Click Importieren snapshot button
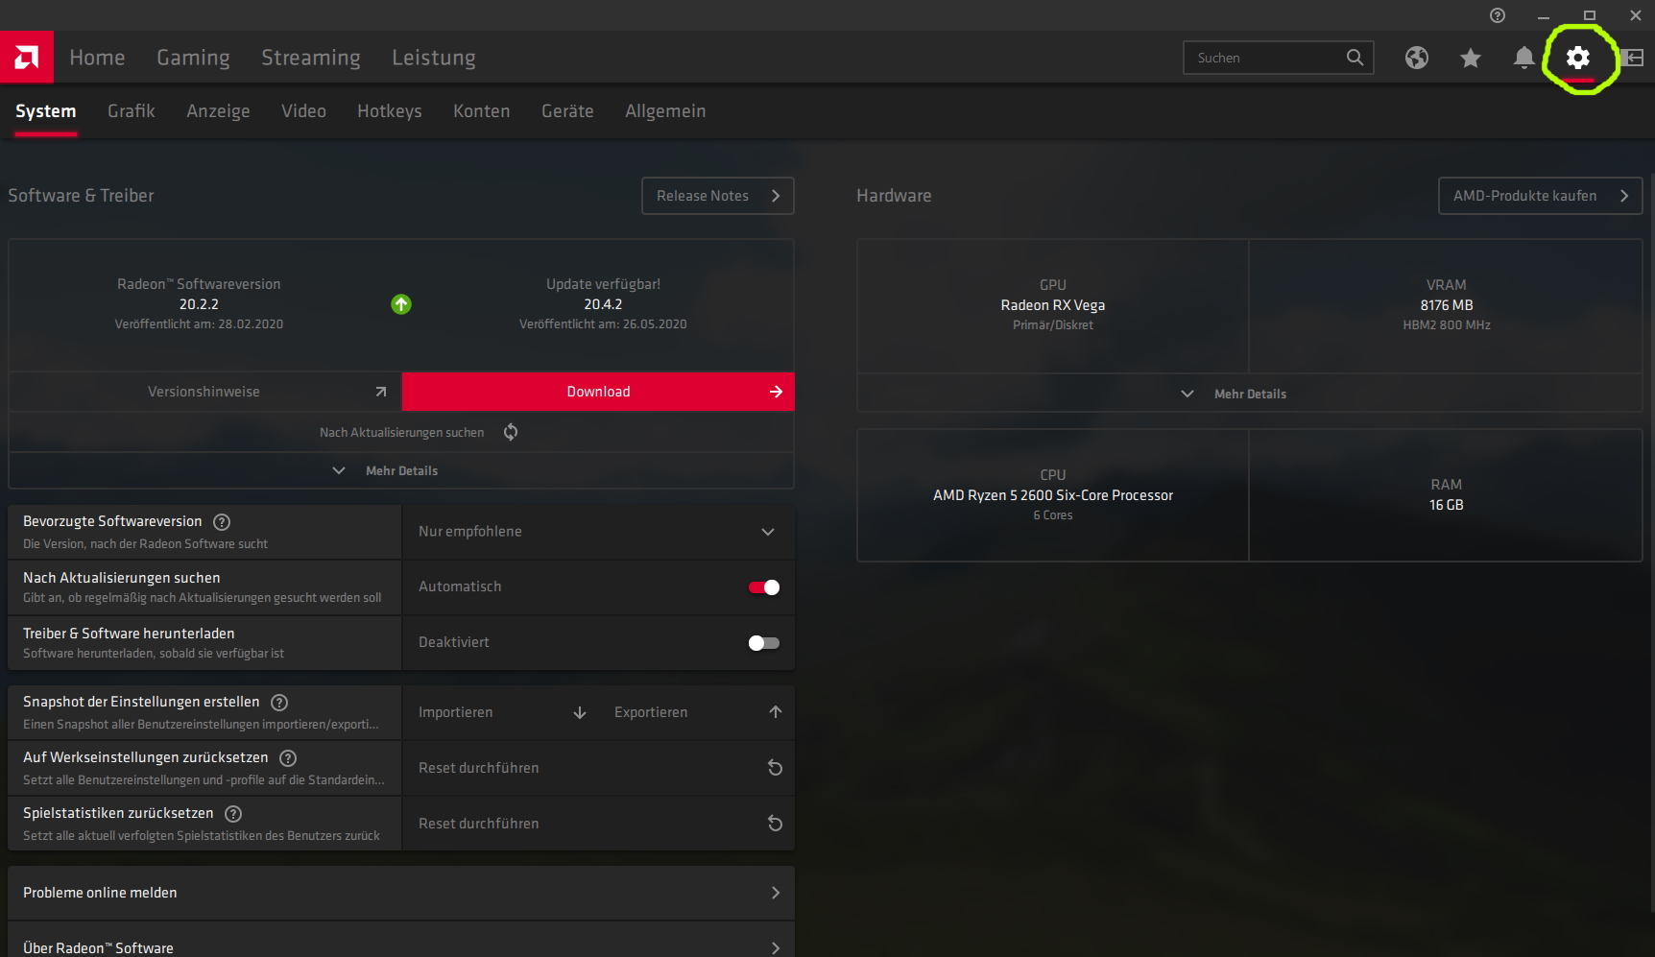Screen dimensions: 1655x957 coord(501,712)
